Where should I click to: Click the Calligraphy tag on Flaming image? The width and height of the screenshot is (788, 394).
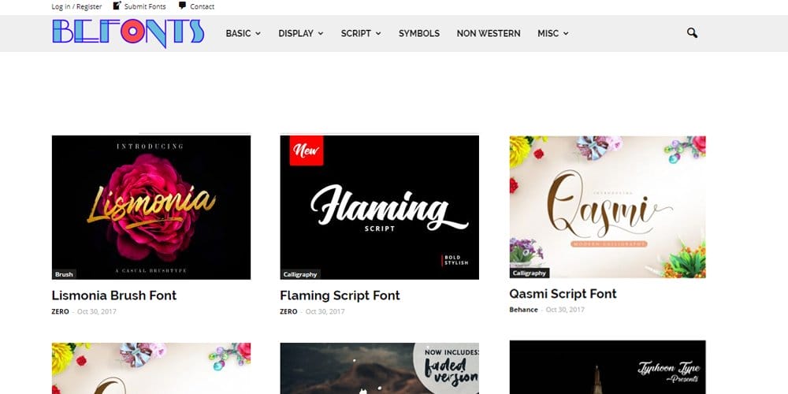[300, 274]
